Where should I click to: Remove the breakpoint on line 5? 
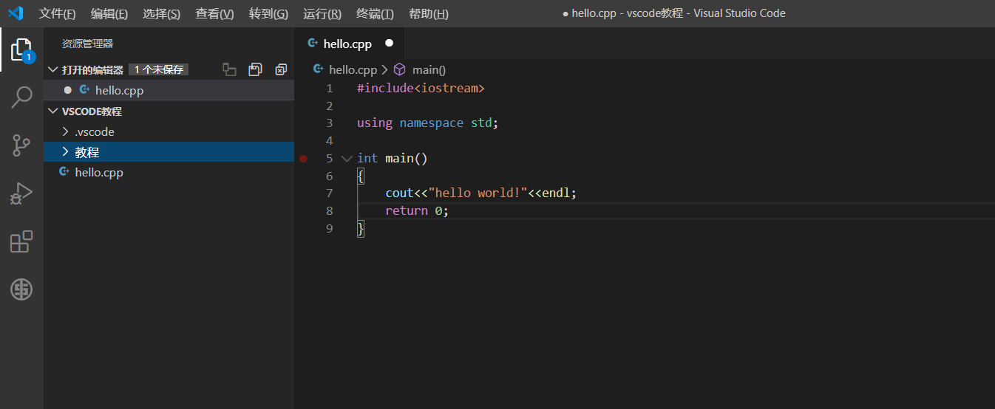point(303,158)
